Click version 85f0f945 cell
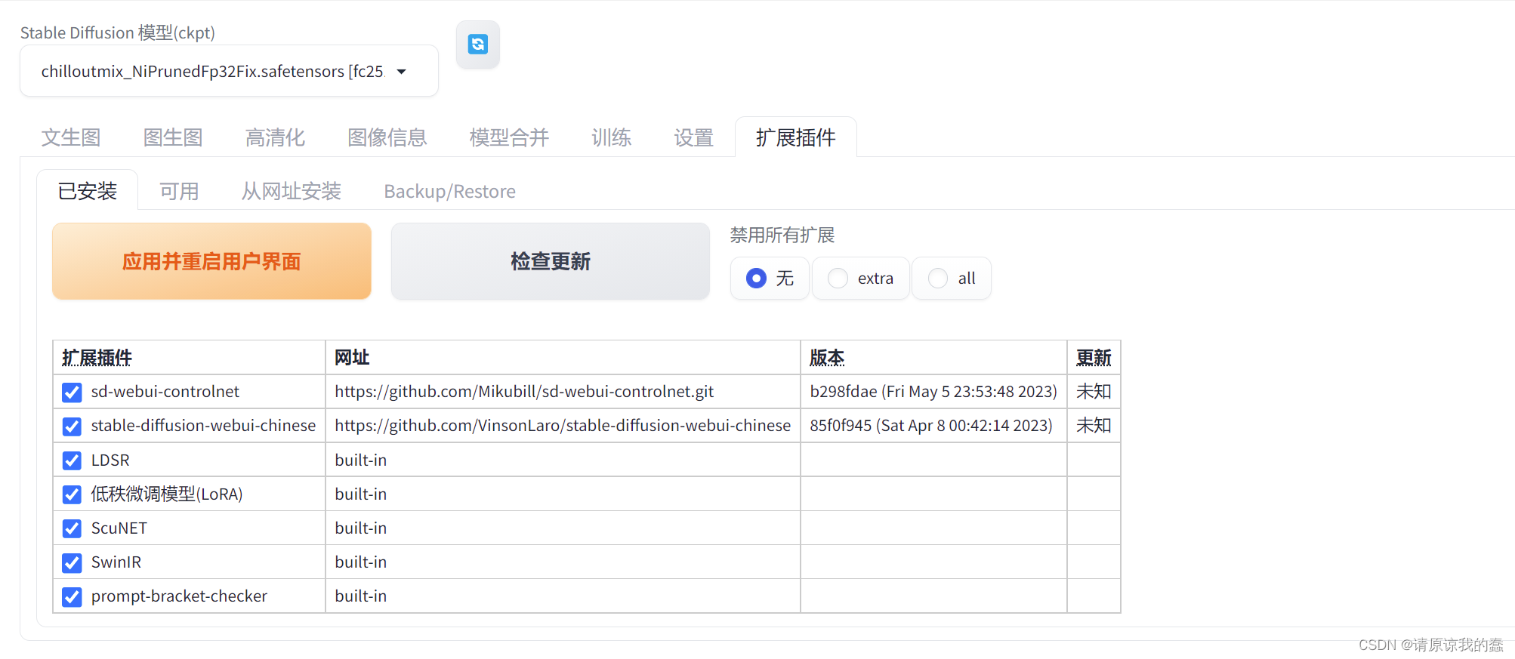The image size is (1515, 659). point(933,426)
